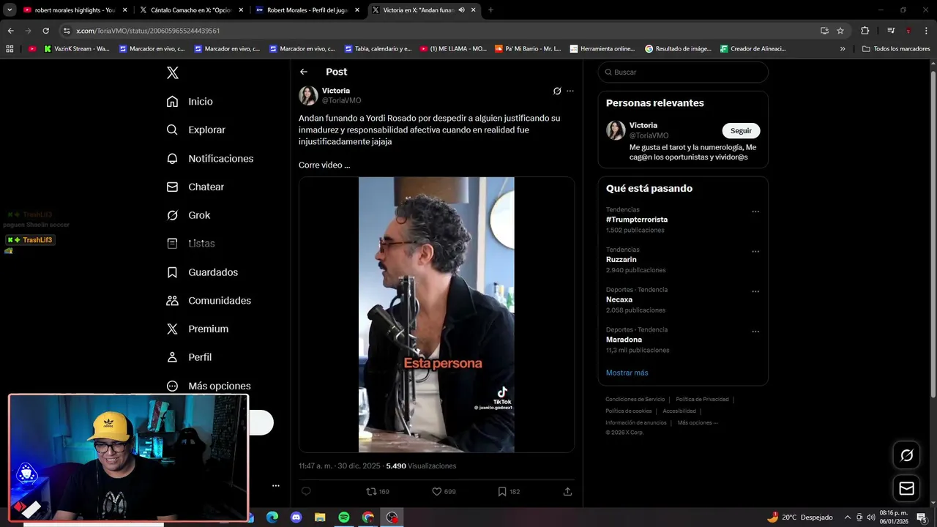Like the post with 699 likes
Image resolution: width=937 pixels, height=527 pixels.
click(x=444, y=491)
